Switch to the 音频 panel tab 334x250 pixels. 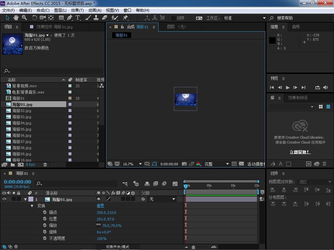coord(296,27)
